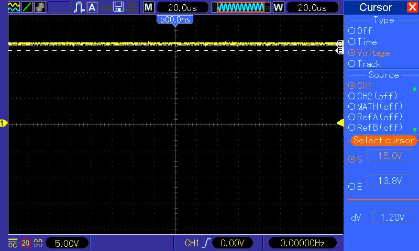The width and height of the screenshot is (419, 251).
Task: Click the DC coupling icon
Action: point(13,243)
